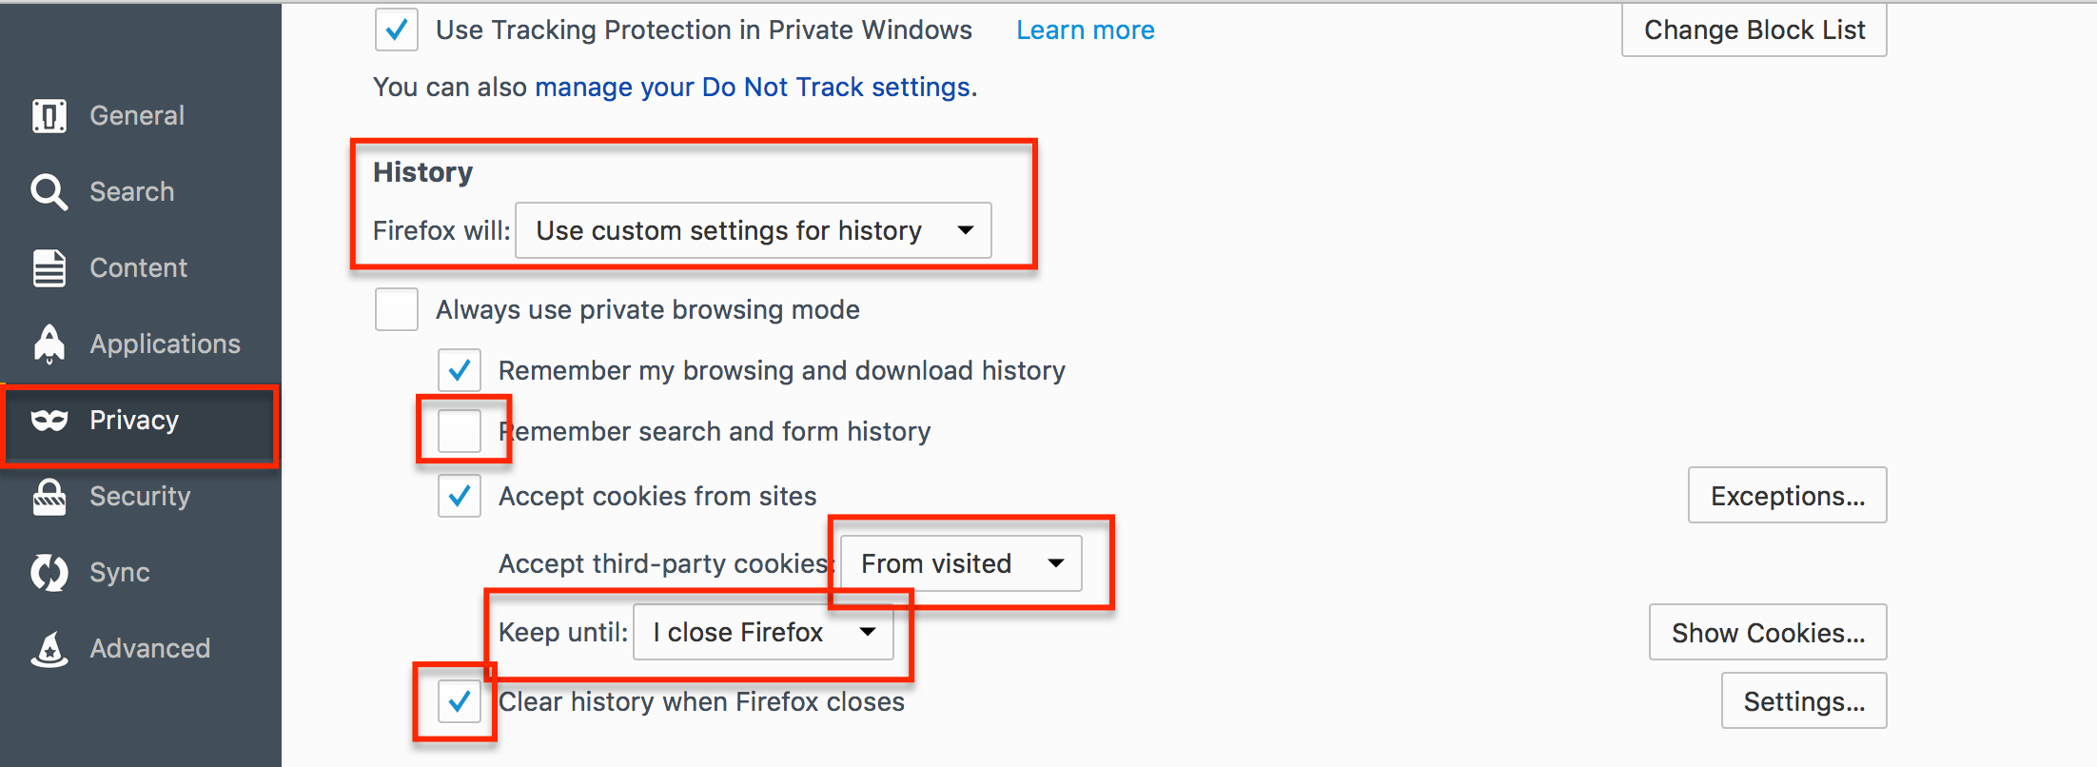Click the Search magnifier icon in sidebar
The image size is (2097, 767).
point(49,191)
